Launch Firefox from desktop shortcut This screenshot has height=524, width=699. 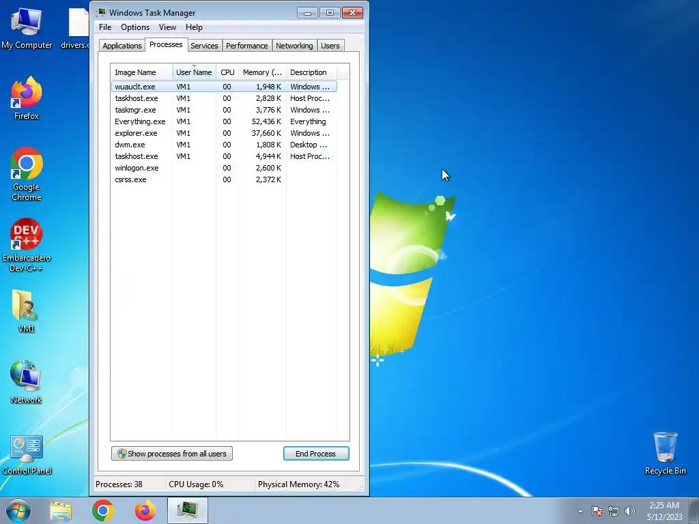click(27, 98)
